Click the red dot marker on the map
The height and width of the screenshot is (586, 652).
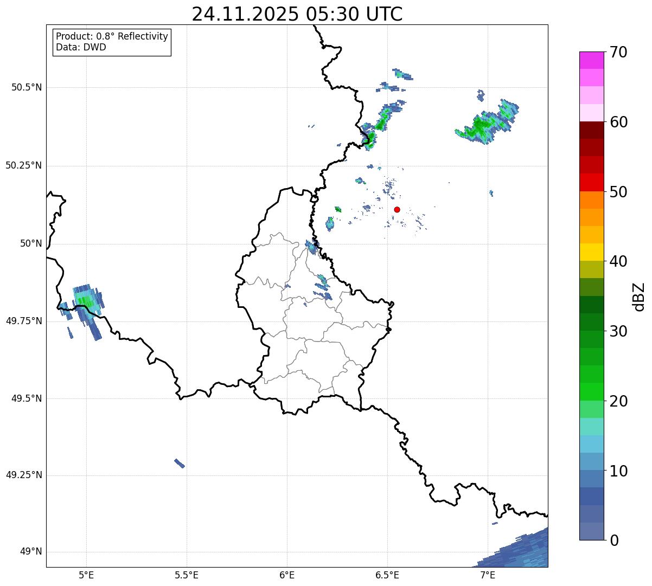click(397, 209)
